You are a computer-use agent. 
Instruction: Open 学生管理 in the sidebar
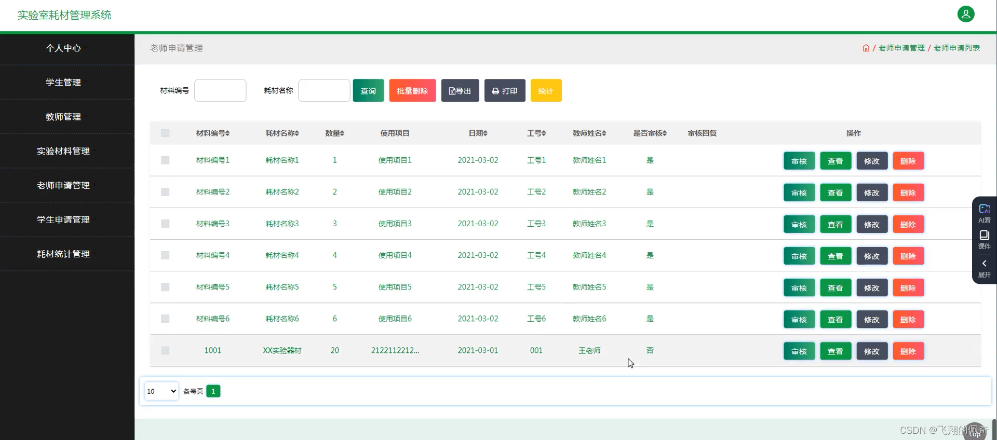point(63,82)
